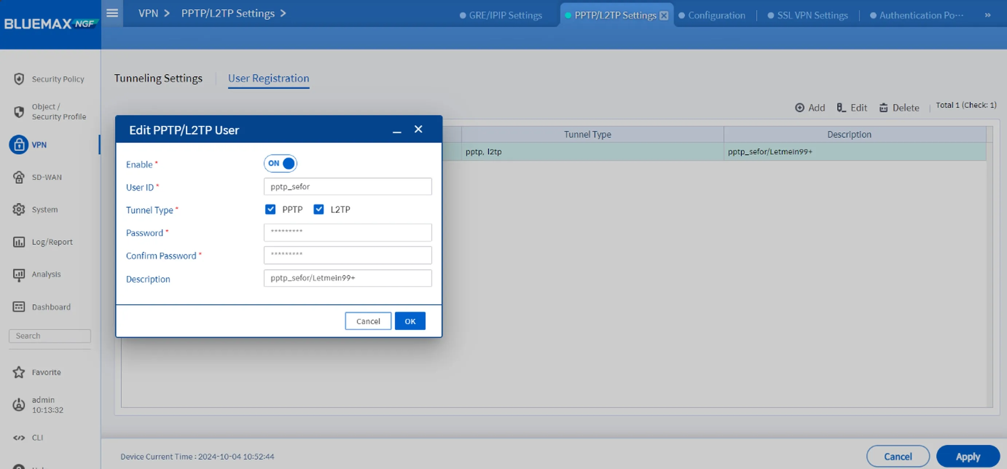Toggle the Enable ON switch
Viewport: 1007px width, 469px height.
point(280,163)
